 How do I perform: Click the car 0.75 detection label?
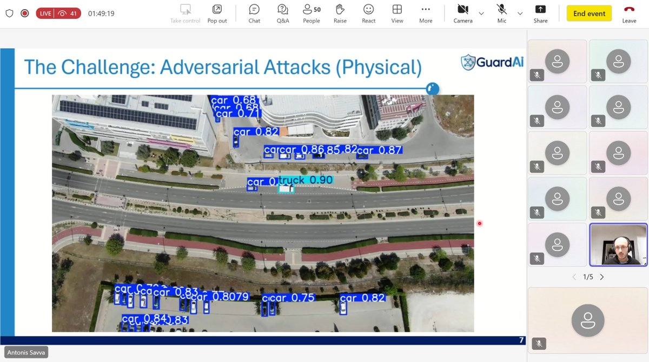pyautogui.click(x=292, y=298)
